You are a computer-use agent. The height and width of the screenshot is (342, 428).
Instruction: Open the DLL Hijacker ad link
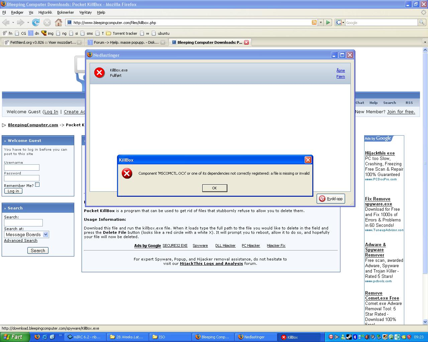point(225,245)
